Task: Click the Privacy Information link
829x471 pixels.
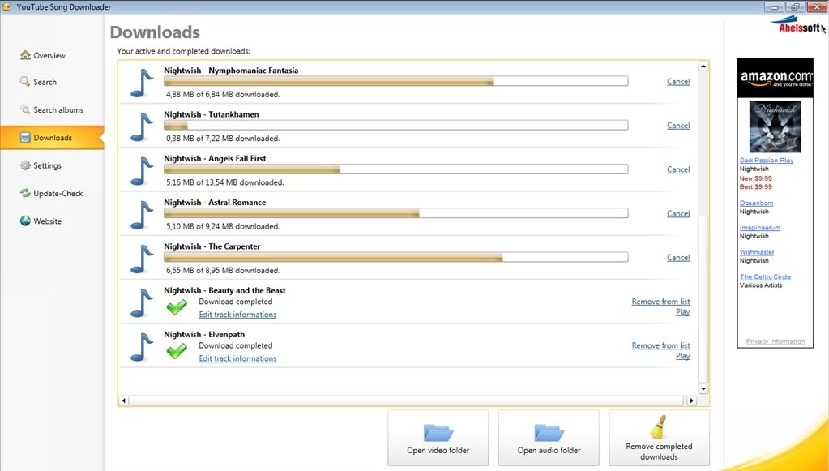Action: [x=775, y=341]
